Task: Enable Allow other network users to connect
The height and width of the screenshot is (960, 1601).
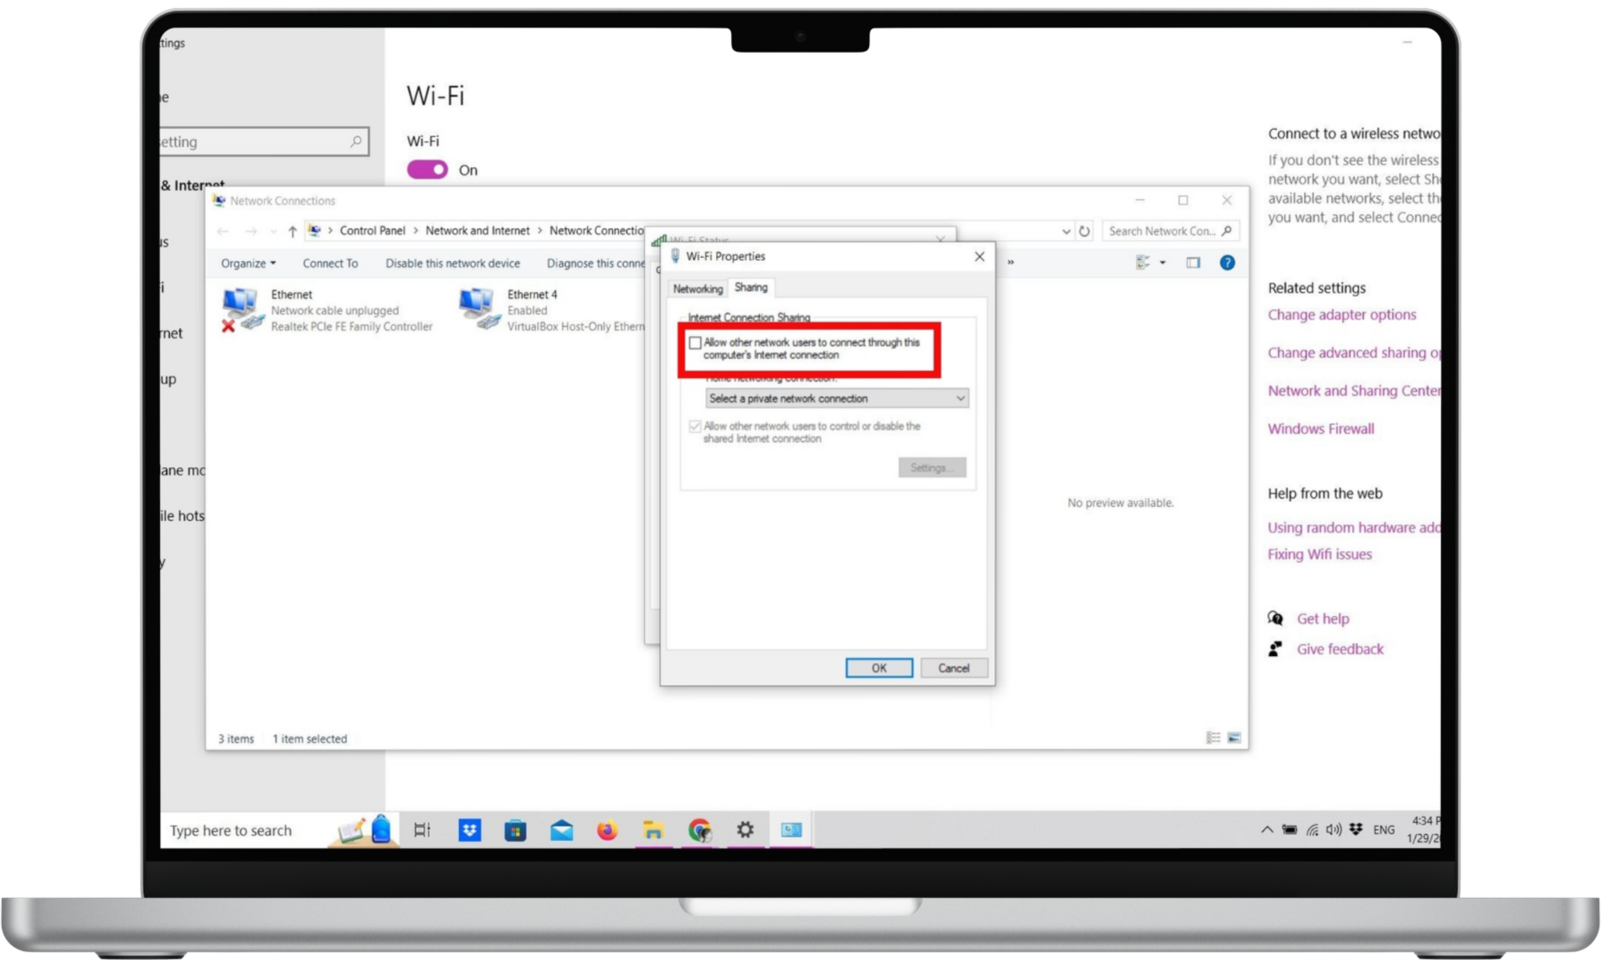Action: [x=695, y=343]
